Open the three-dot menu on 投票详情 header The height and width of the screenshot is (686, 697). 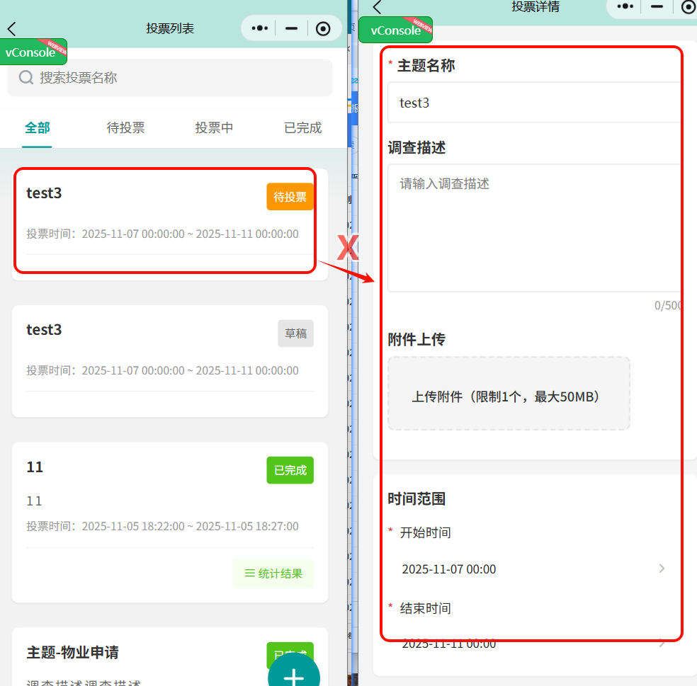[625, 7]
